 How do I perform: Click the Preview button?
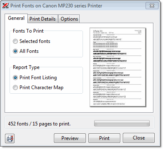tap(70, 138)
